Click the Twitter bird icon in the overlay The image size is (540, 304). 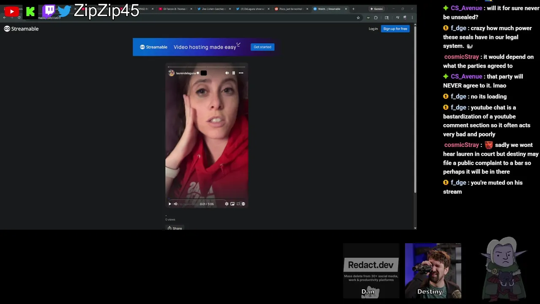pyautogui.click(x=64, y=11)
